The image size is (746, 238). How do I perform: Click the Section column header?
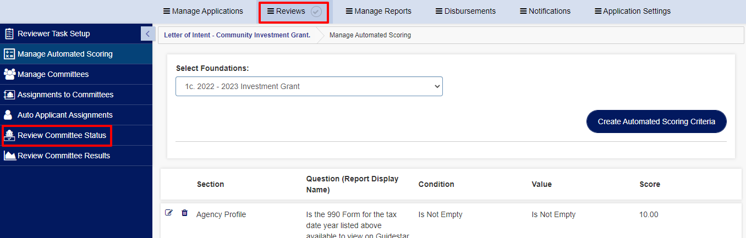[210, 184]
